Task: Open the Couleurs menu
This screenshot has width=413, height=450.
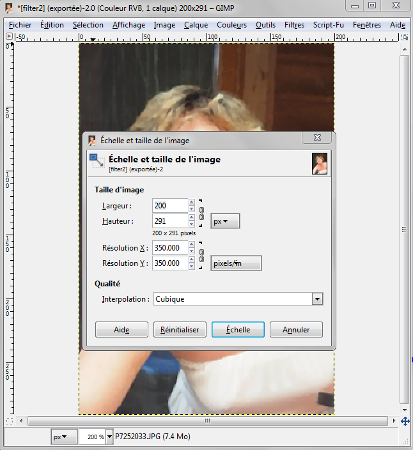Action: [x=231, y=26]
